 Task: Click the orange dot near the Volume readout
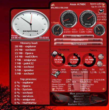pyautogui.click(x=103, y=89)
